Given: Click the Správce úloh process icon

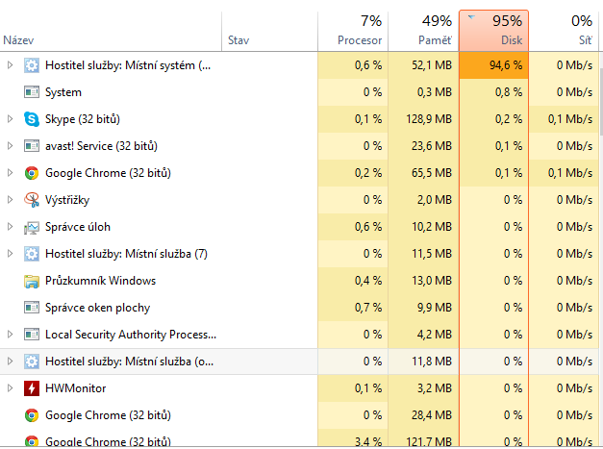Looking at the screenshot, I should point(32,227).
